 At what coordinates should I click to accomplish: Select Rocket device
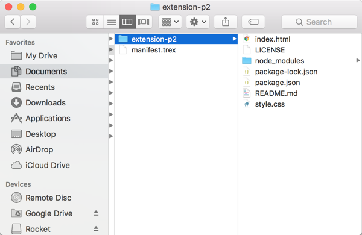tap(54, 229)
